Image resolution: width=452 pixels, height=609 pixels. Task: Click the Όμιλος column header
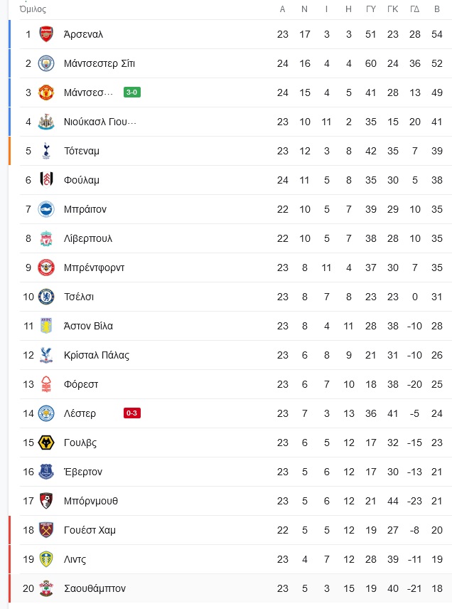click(33, 9)
